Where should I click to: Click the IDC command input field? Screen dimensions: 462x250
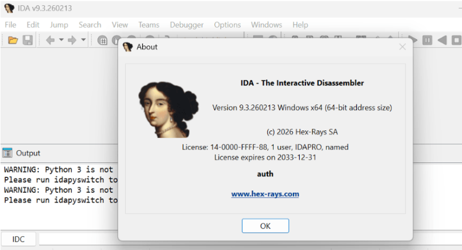click(x=251, y=239)
